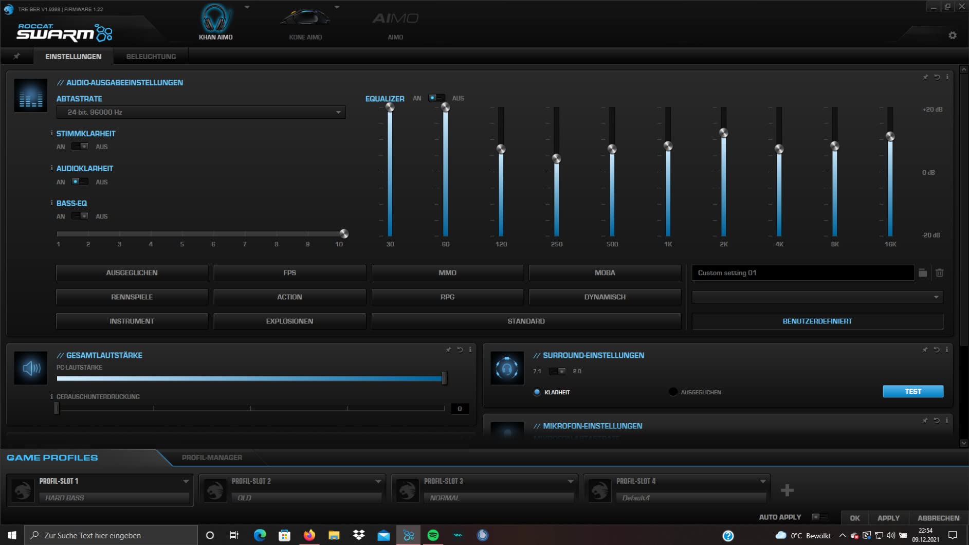Toggle the Audioklarheit switch

tap(80, 181)
